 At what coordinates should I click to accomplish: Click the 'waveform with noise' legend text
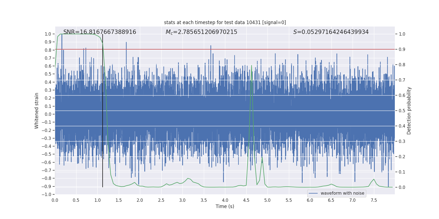pyautogui.click(x=342, y=193)
